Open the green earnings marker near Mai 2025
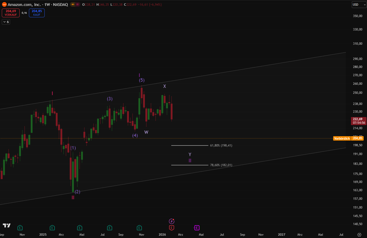367x238 pixels. click(x=80, y=228)
